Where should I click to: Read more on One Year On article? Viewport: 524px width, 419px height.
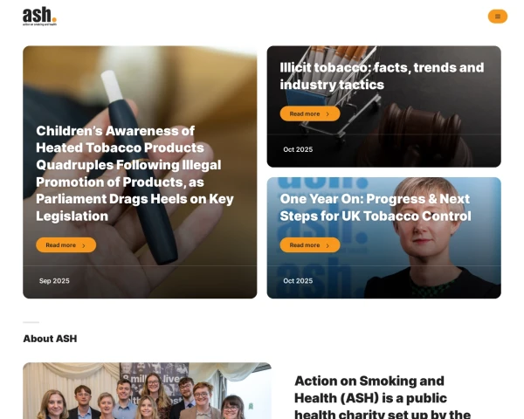(310, 245)
